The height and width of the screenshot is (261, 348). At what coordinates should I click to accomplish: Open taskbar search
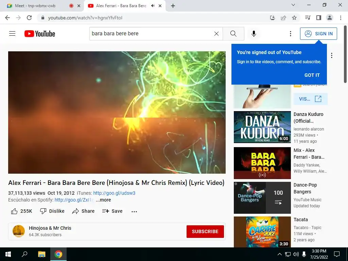pos(24,254)
